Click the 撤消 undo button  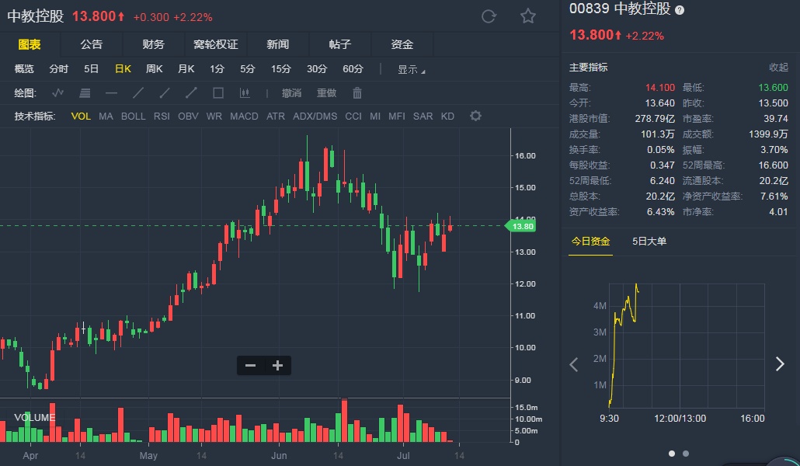click(291, 93)
